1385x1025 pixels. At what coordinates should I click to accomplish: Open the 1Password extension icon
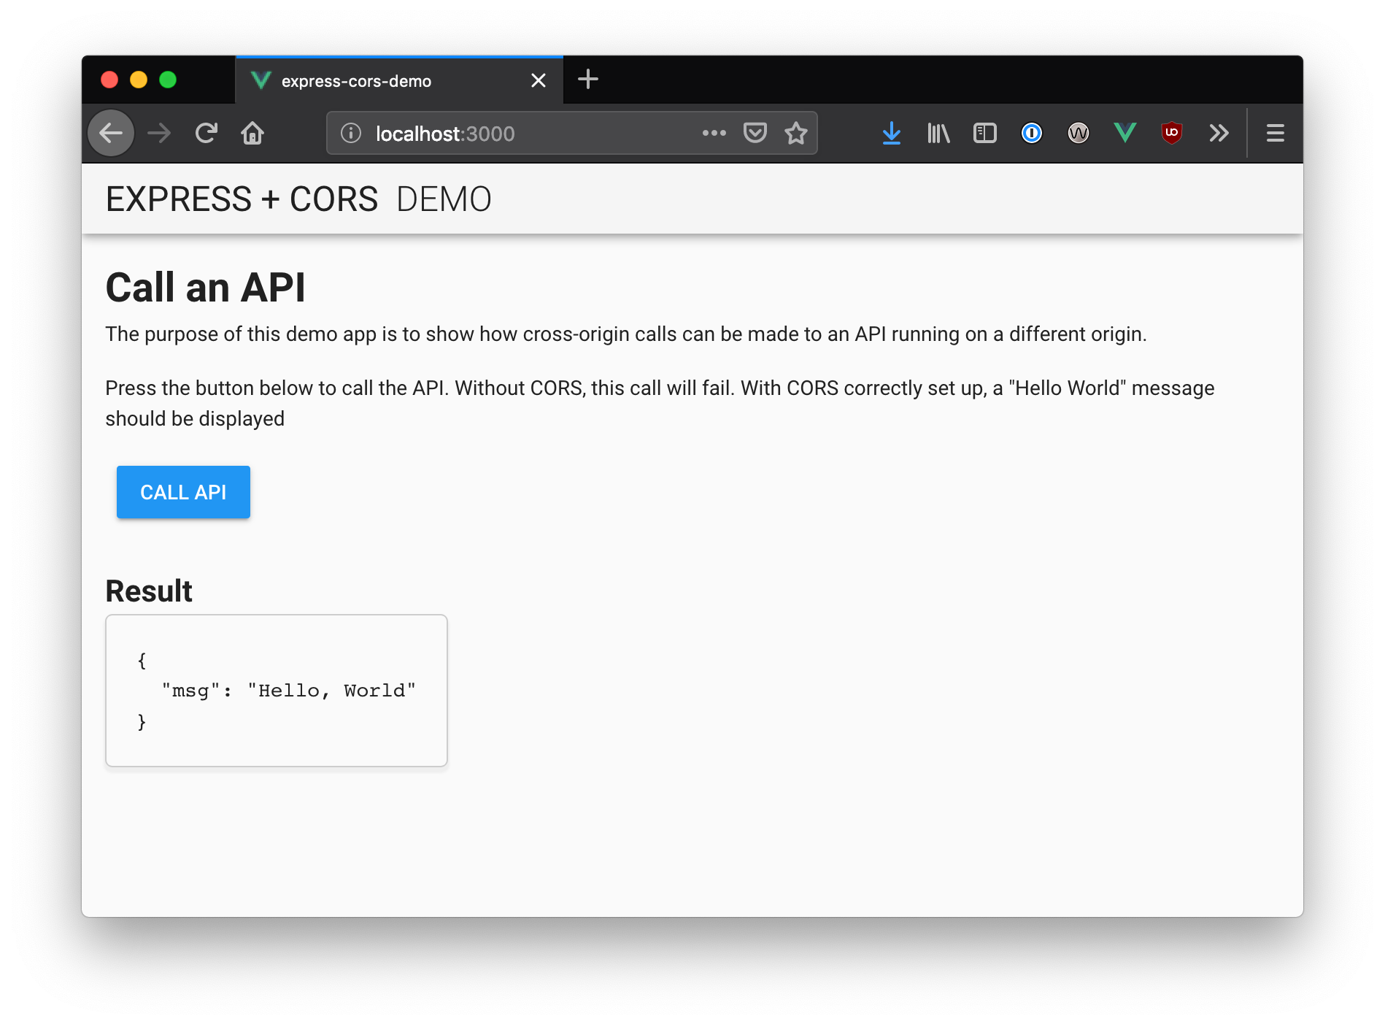coord(1032,134)
